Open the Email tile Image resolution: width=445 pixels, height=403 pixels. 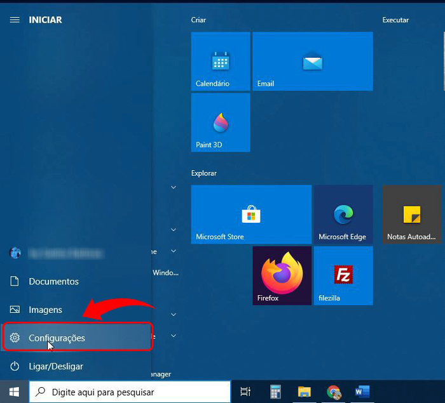coord(313,61)
